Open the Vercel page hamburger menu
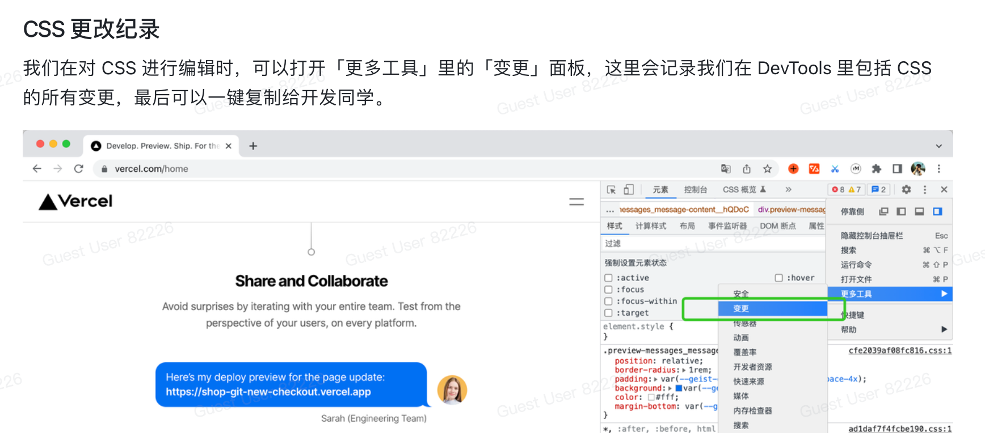This screenshot has height=433, width=985. click(x=576, y=202)
